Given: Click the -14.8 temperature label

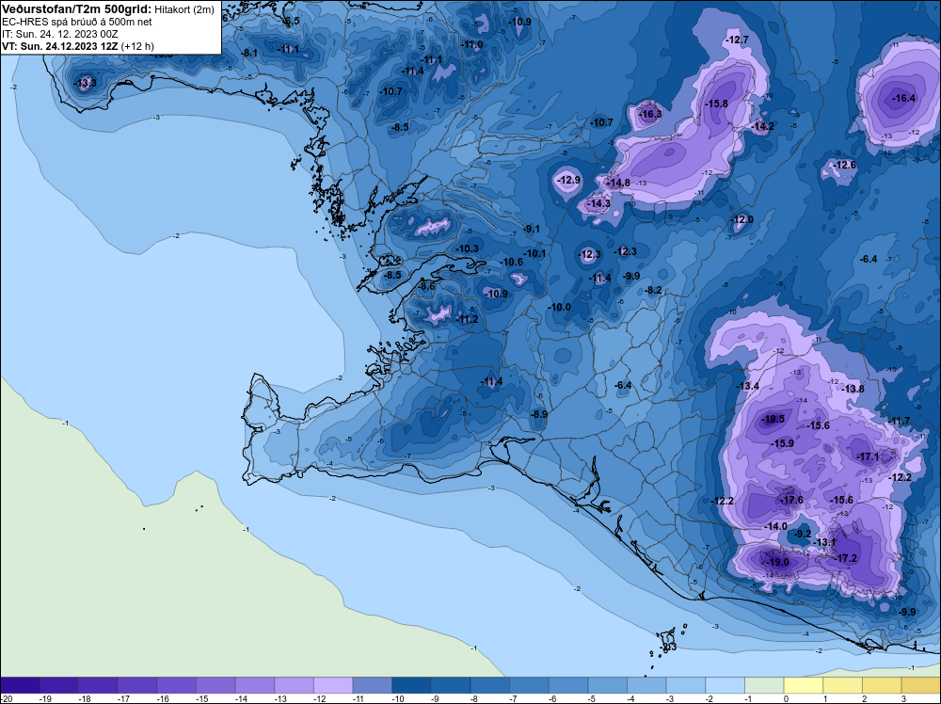Looking at the screenshot, I should pyautogui.click(x=619, y=183).
